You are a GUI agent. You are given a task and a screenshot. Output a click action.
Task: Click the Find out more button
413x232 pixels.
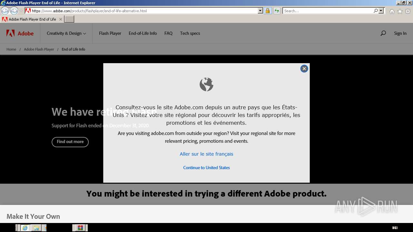coord(70,142)
